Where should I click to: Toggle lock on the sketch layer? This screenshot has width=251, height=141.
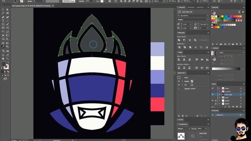coord(216,103)
